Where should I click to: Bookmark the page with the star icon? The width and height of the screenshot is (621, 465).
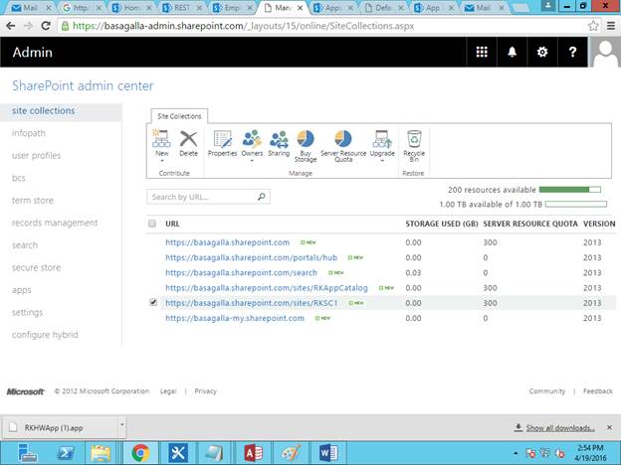pos(593,26)
